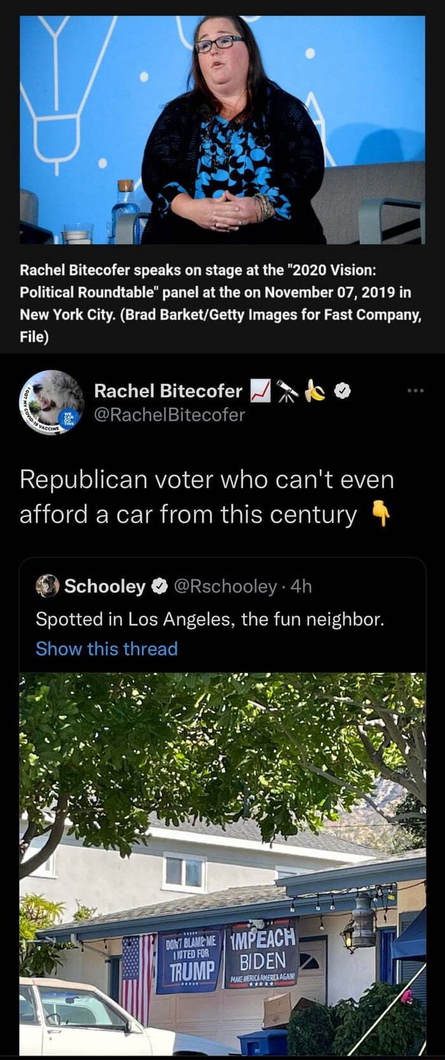
Task: Open Schooley's profile picture
Action: 47,585
